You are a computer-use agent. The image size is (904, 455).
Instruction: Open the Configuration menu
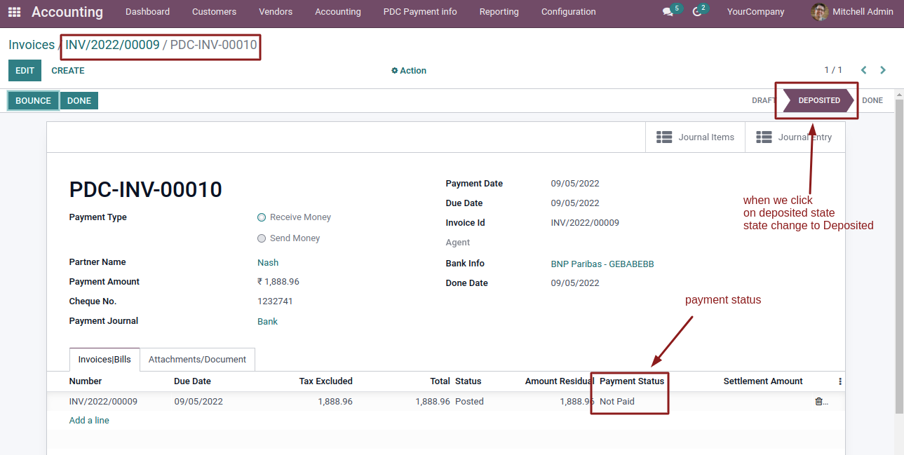(569, 12)
